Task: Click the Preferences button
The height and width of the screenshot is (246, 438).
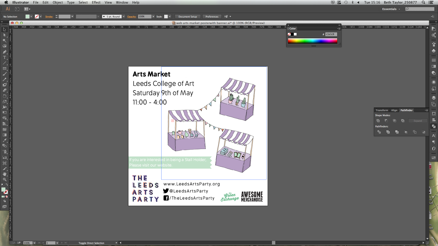Action: [x=212, y=17]
